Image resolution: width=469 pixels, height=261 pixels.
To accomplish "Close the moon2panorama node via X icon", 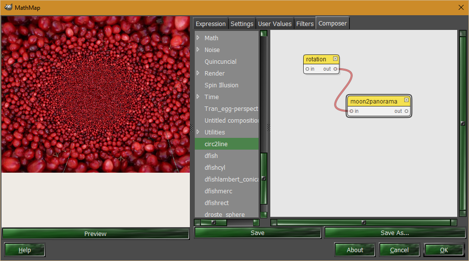I will click(406, 100).
